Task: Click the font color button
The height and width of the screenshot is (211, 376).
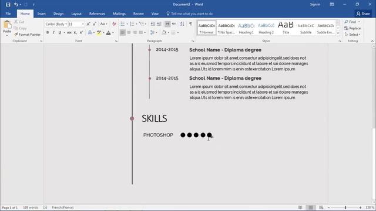Action: [x=108, y=33]
